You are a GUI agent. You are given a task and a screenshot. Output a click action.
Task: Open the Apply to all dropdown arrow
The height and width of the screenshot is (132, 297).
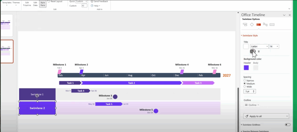point(287,116)
